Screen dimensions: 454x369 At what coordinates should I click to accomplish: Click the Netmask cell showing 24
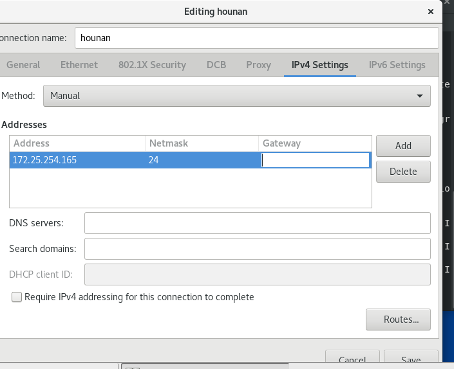click(x=201, y=160)
